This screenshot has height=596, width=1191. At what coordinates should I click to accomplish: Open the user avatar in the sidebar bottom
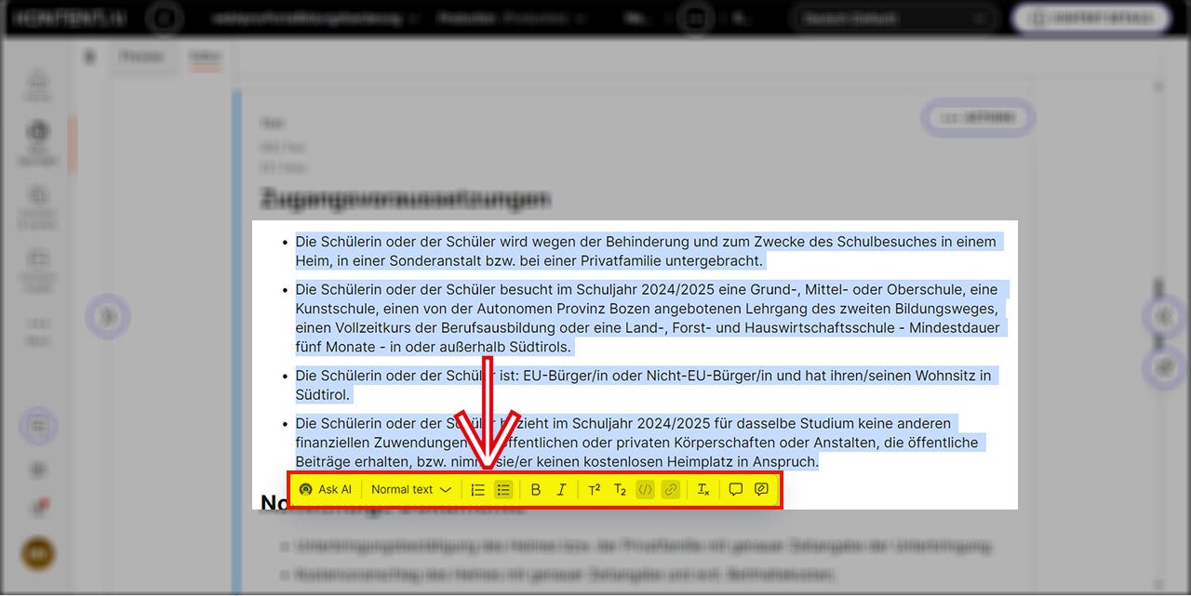38,554
